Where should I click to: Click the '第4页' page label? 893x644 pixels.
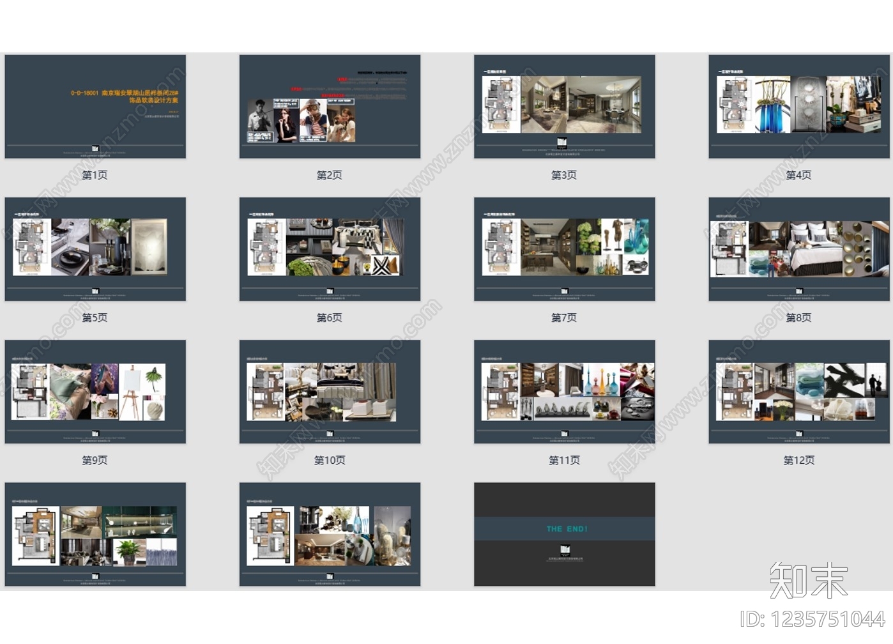(798, 175)
